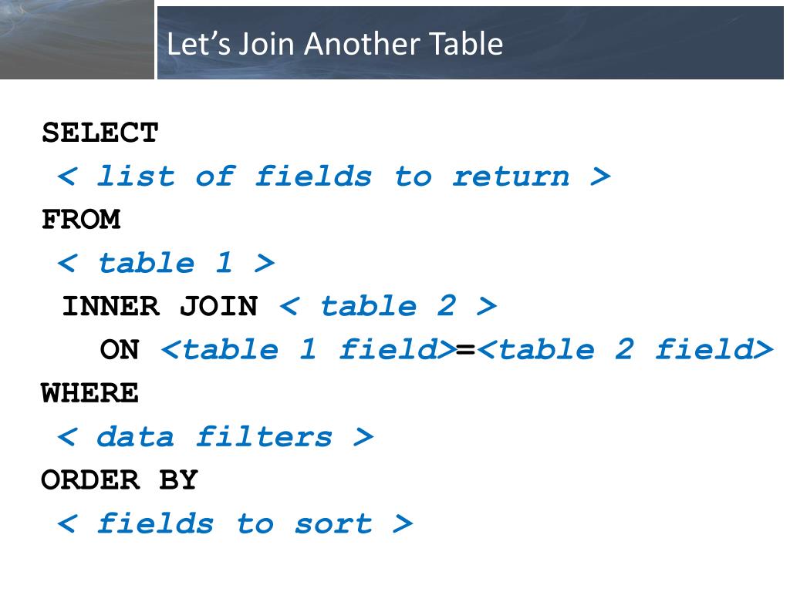Screen dimensions: 790x592
Task: Select the SELECT keyword
Action: [x=100, y=133]
